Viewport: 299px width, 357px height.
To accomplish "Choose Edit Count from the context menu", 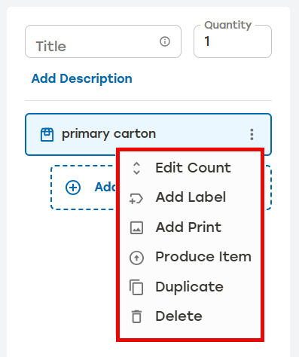I will click(190, 168).
